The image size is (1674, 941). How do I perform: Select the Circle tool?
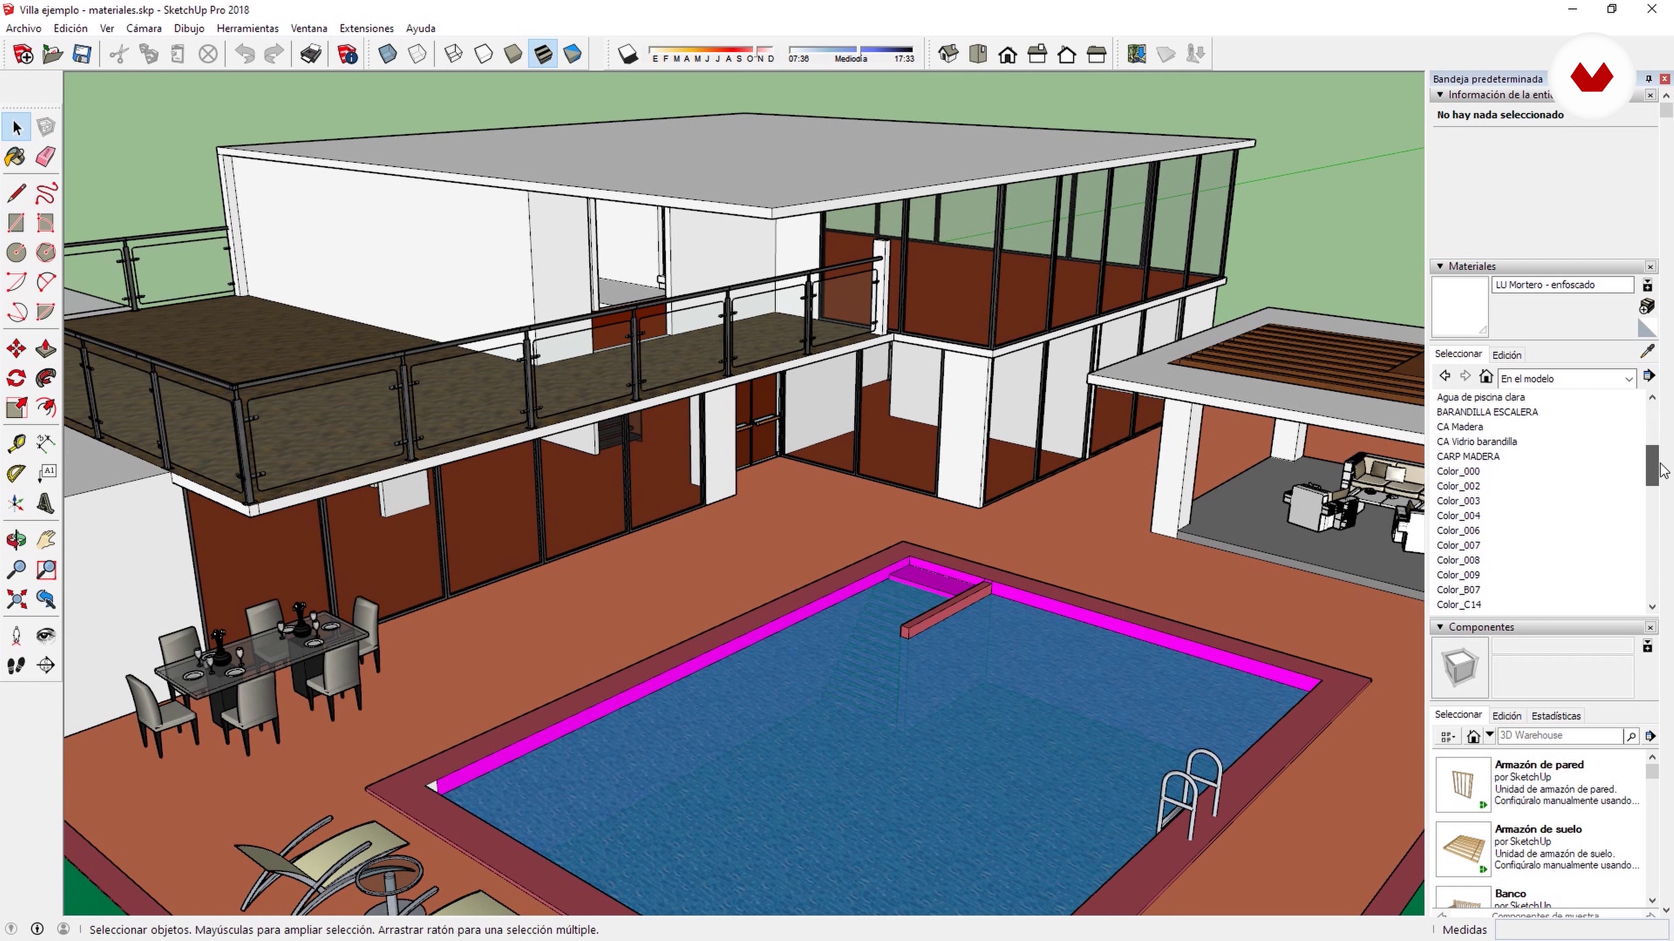[16, 253]
